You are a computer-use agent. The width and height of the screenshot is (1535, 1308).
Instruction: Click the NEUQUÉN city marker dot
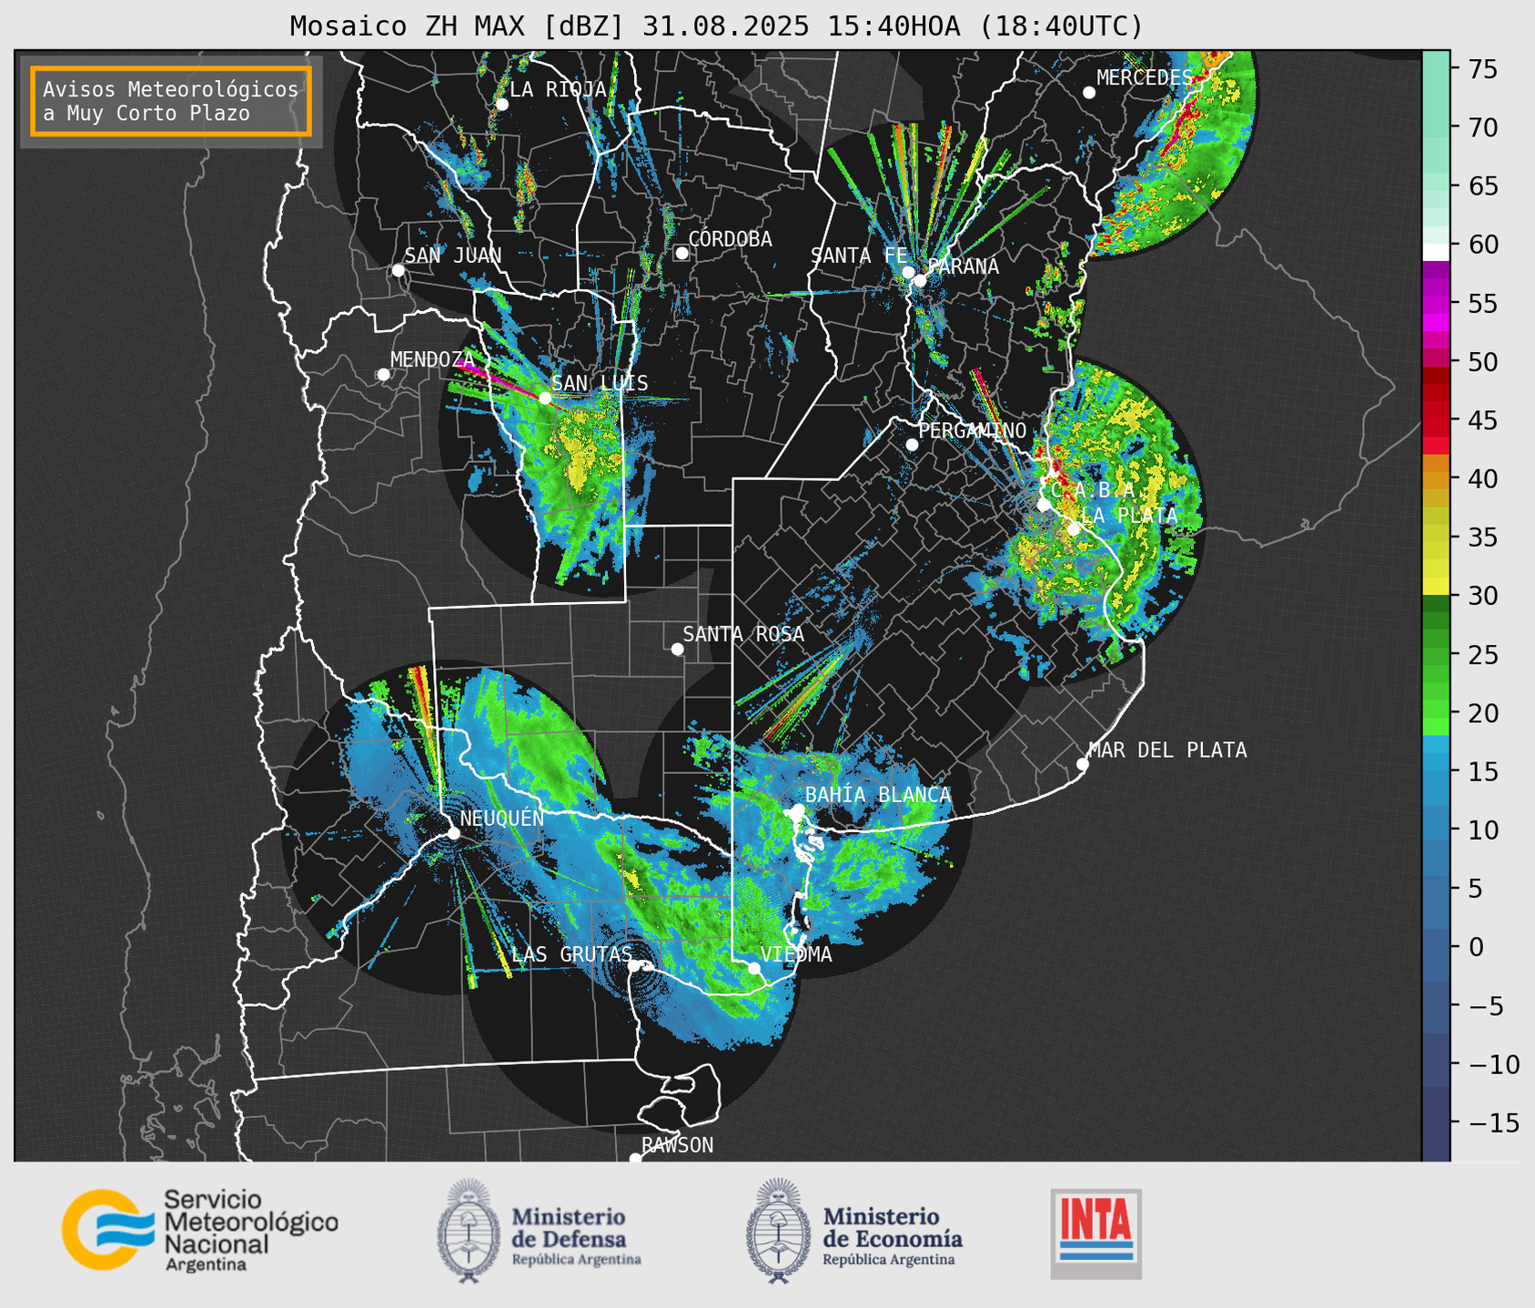pyautogui.click(x=453, y=833)
